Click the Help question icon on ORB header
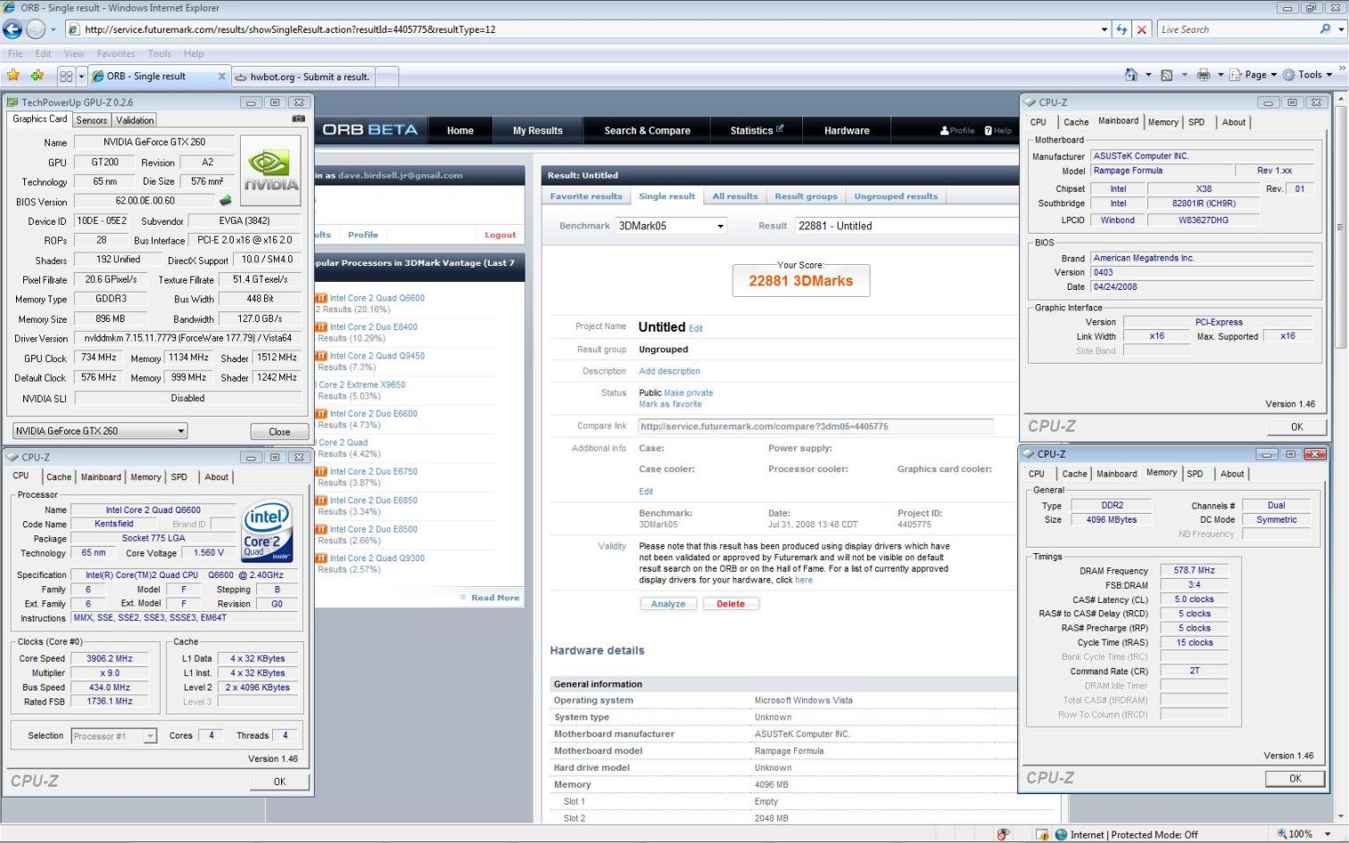Viewport: 1349px width, 843px height. [x=988, y=130]
